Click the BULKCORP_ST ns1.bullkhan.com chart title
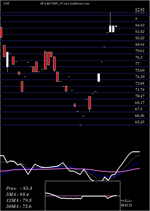 [65, 4]
